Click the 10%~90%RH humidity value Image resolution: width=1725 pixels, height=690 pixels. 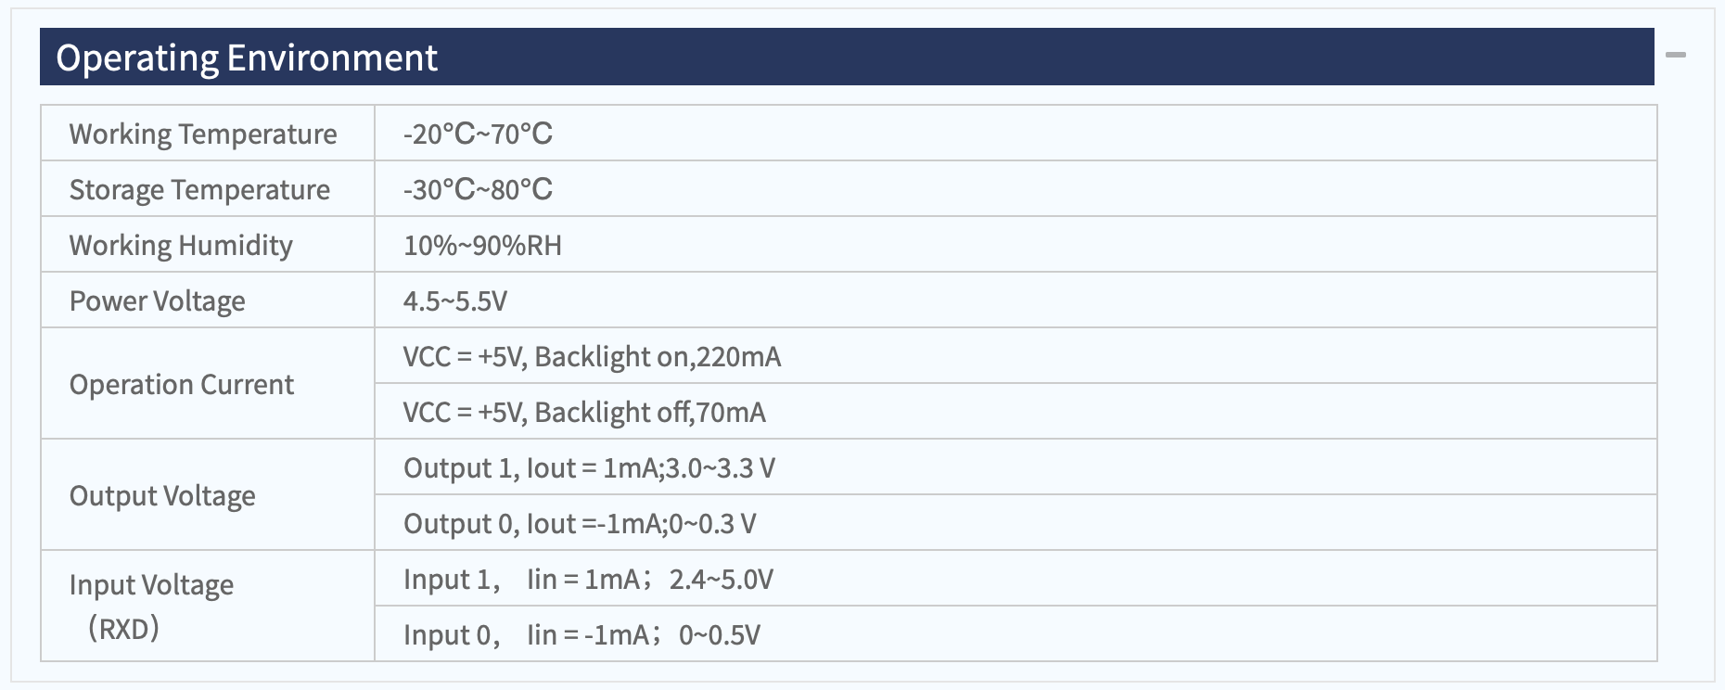(x=482, y=245)
